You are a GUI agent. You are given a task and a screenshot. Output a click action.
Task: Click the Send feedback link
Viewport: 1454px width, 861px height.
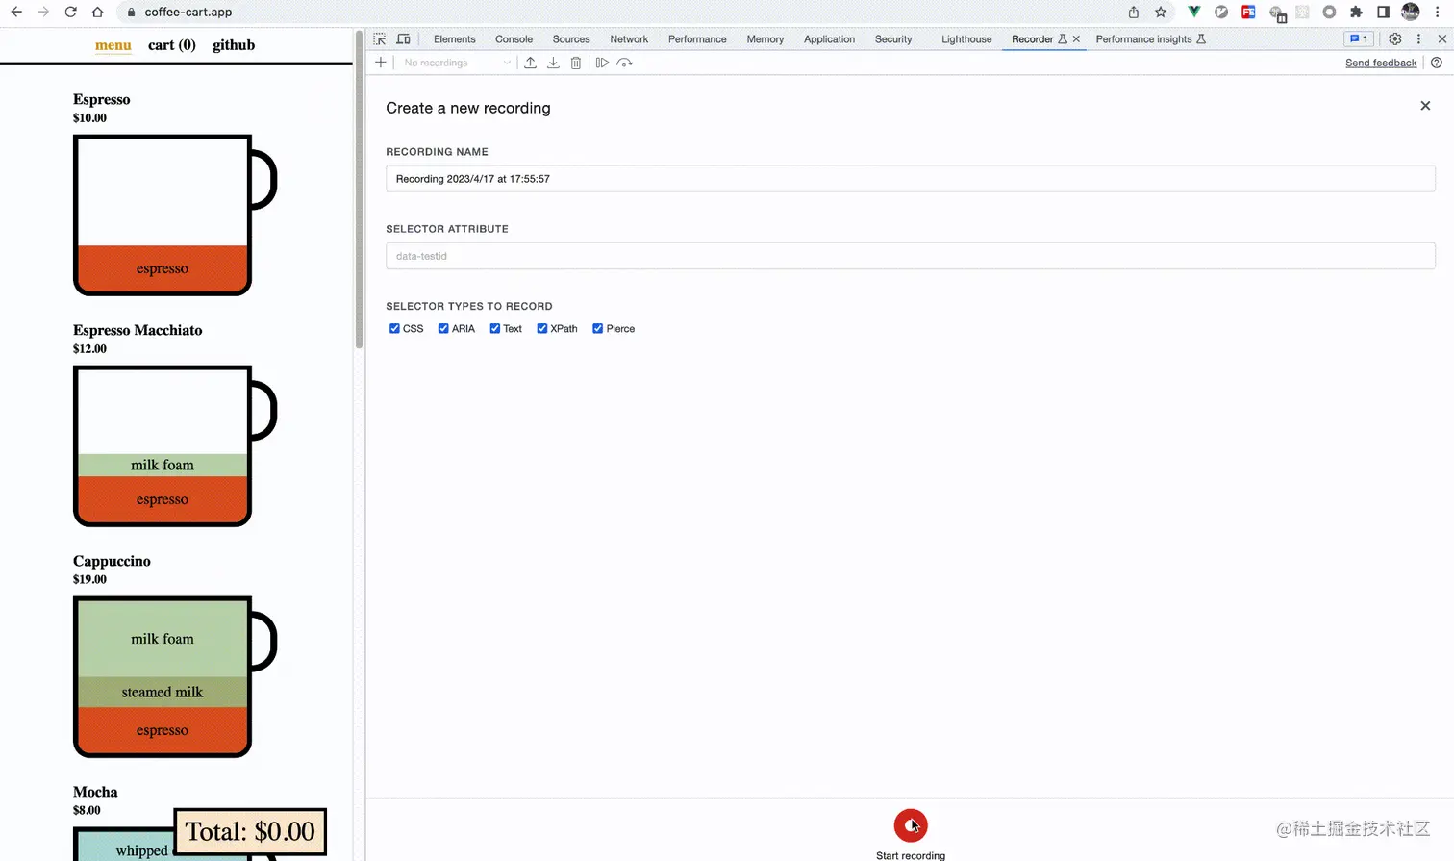pyautogui.click(x=1381, y=63)
